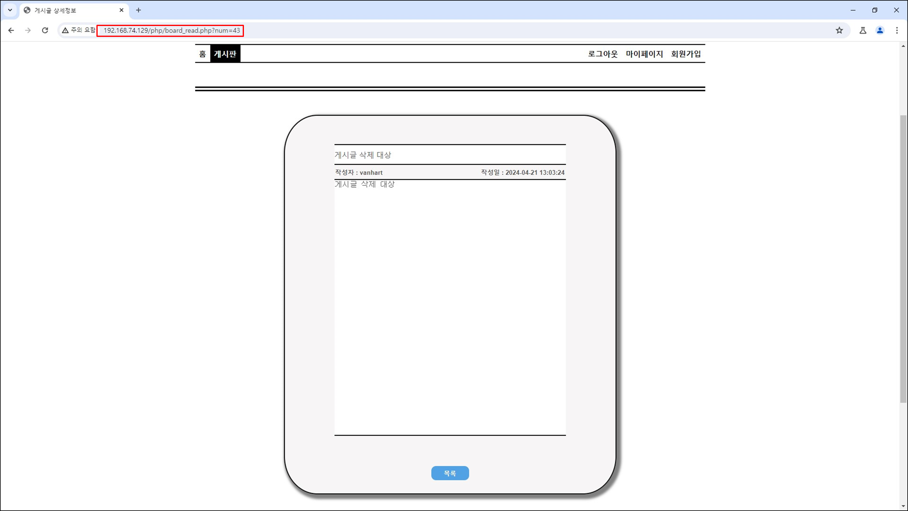Image resolution: width=908 pixels, height=511 pixels.
Task: Open a new browser tab
Action: point(138,10)
